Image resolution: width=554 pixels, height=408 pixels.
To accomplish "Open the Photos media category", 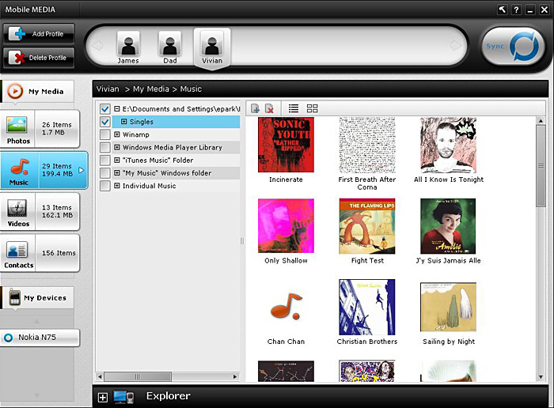I will pyautogui.click(x=40, y=129).
